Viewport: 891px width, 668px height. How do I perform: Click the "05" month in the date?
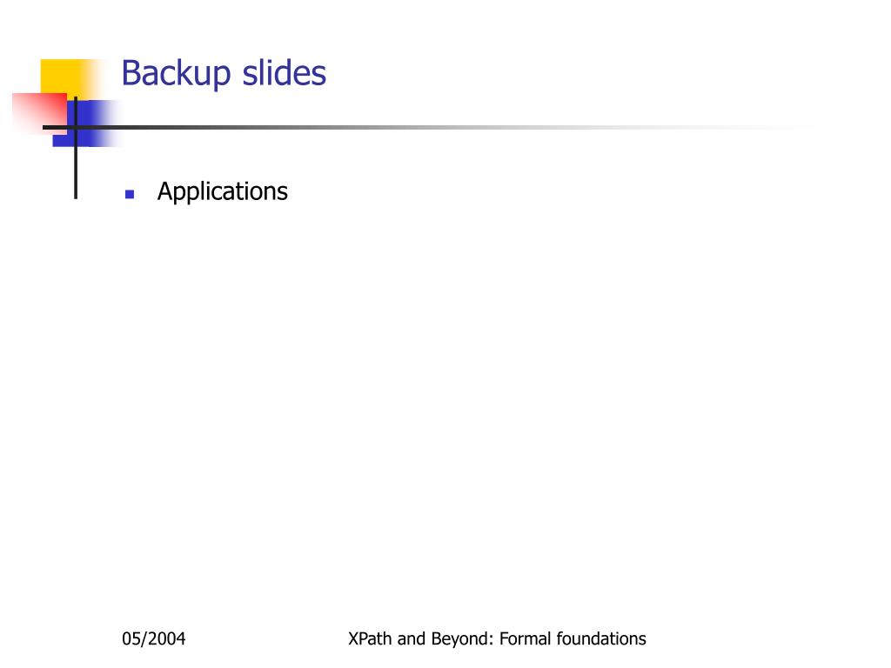click(x=131, y=638)
